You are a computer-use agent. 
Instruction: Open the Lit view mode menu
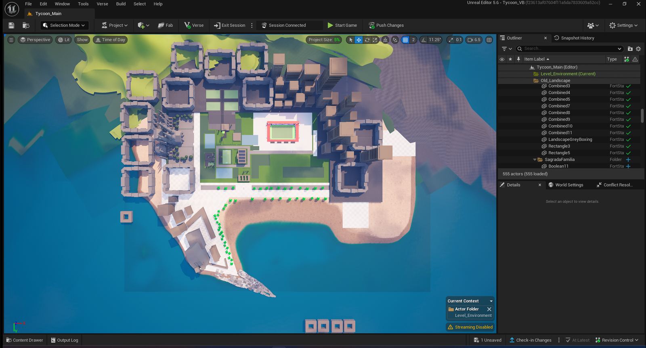coord(64,40)
